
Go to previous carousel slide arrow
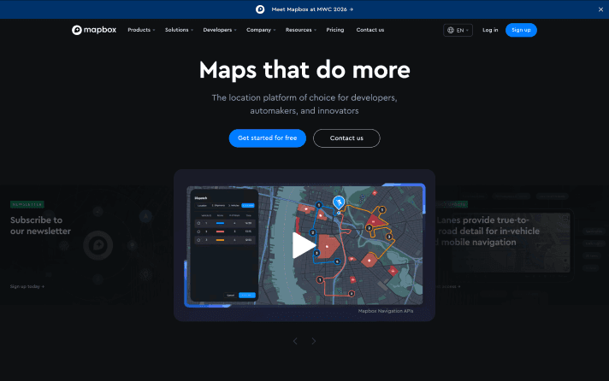295,341
